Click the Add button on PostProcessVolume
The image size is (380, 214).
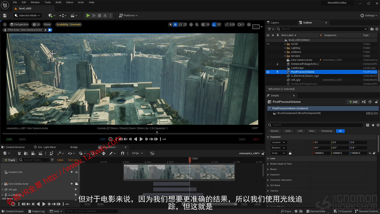point(353,102)
